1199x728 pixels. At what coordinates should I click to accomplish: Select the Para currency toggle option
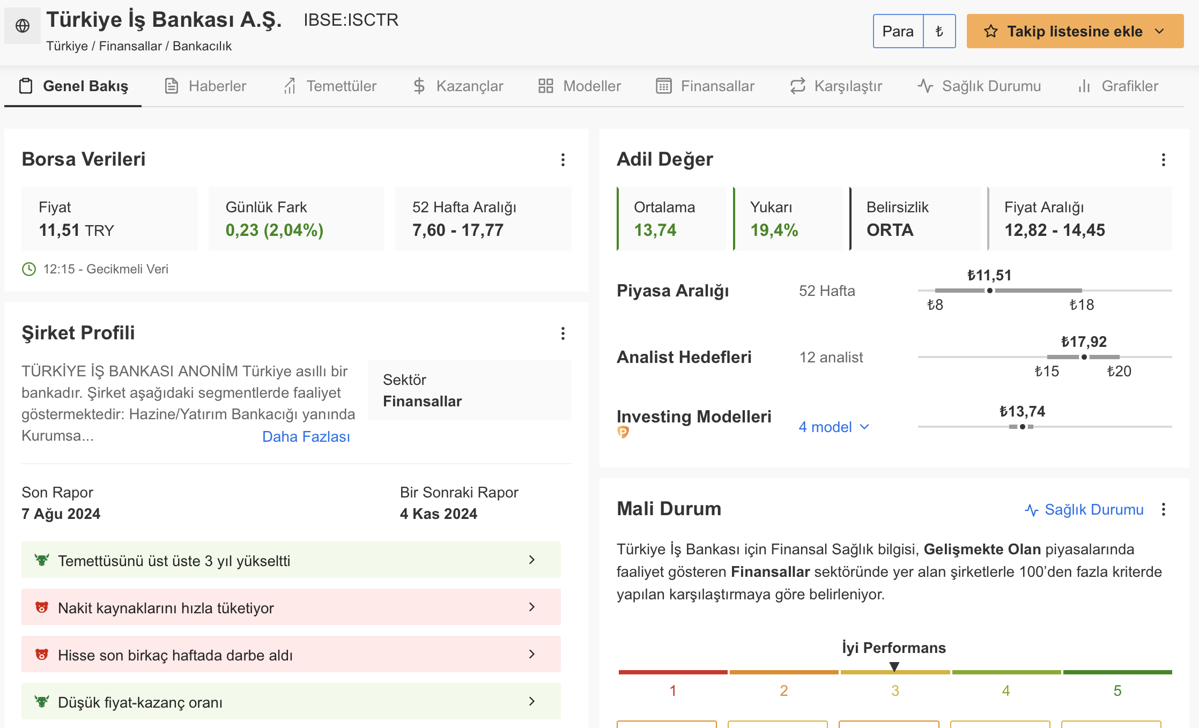click(898, 31)
